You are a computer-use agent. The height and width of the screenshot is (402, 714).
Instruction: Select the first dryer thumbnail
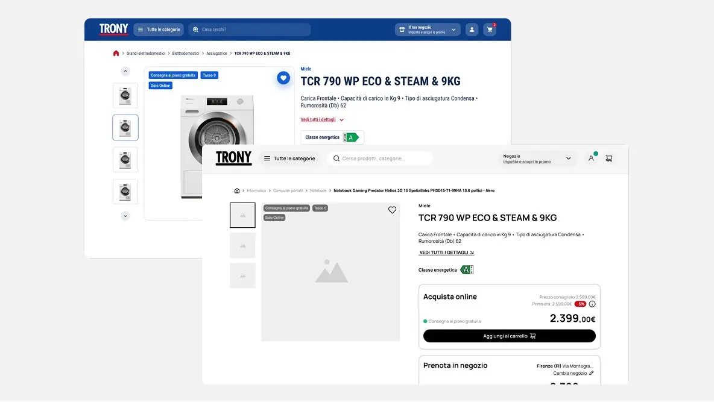pos(125,96)
